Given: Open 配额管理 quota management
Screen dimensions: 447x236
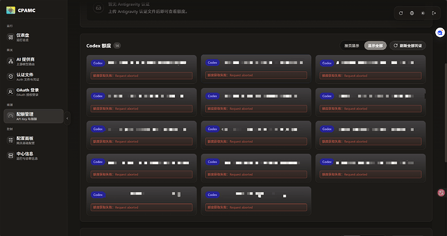Looking at the screenshot, I should point(33,116).
